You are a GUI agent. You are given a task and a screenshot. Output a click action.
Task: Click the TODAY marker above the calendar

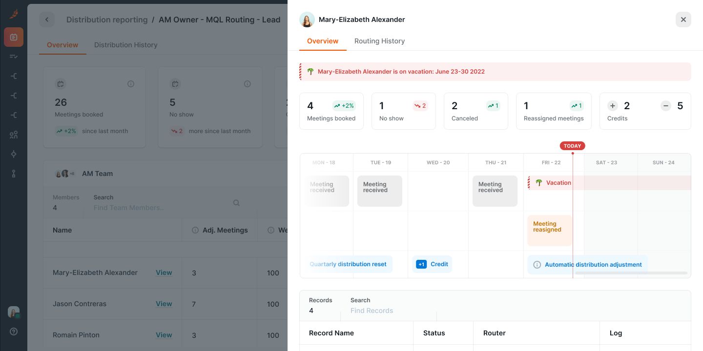coord(572,145)
